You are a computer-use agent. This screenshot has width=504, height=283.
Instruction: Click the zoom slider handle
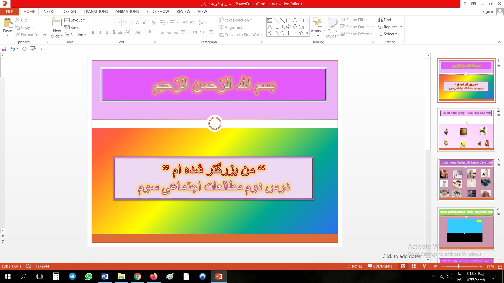(x=459, y=266)
